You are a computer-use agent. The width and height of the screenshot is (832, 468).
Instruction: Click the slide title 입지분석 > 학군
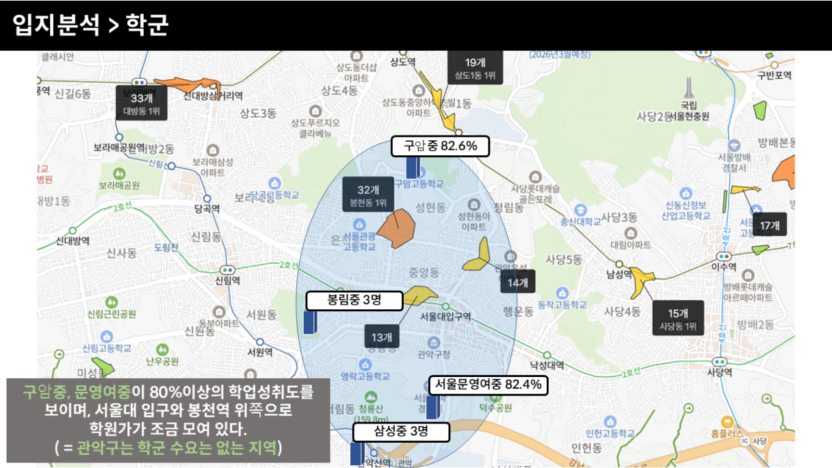point(90,25)
